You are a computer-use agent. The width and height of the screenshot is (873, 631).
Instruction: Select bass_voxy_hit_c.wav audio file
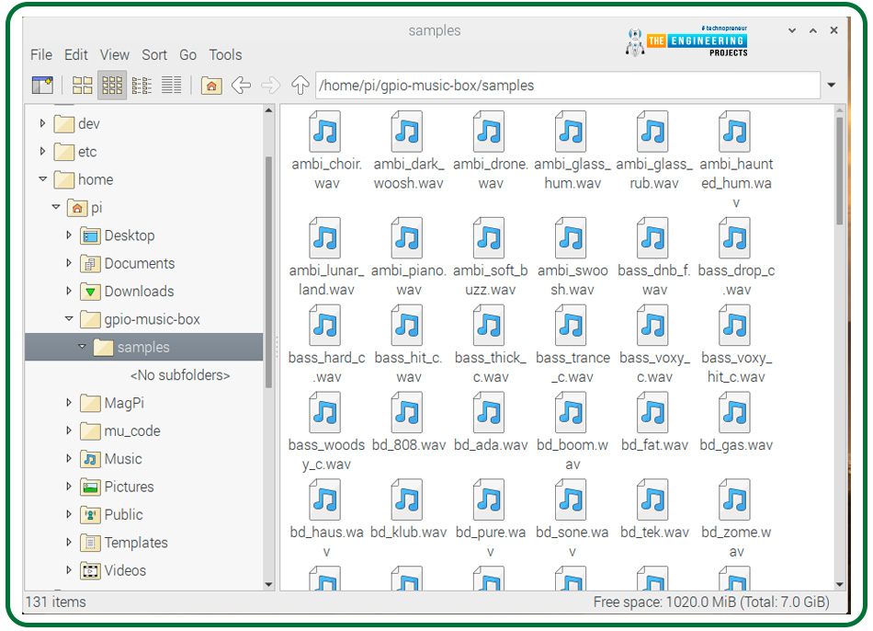[x=735, y=345]
